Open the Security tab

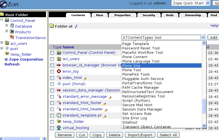click(149, 15)
